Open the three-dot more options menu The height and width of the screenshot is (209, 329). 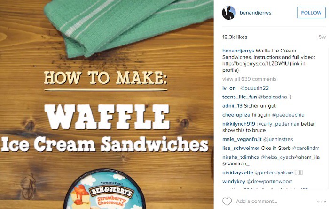tap(321, 202)
